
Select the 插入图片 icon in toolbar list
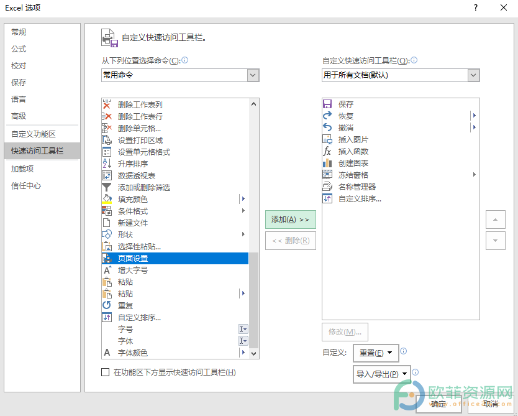(327, 139)
